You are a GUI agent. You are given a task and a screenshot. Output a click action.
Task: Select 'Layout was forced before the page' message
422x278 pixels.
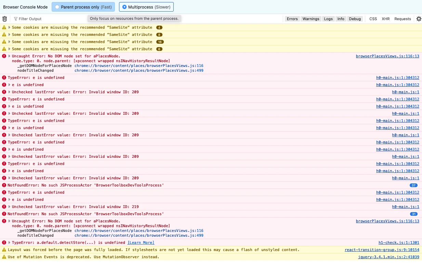coord(154,250)
